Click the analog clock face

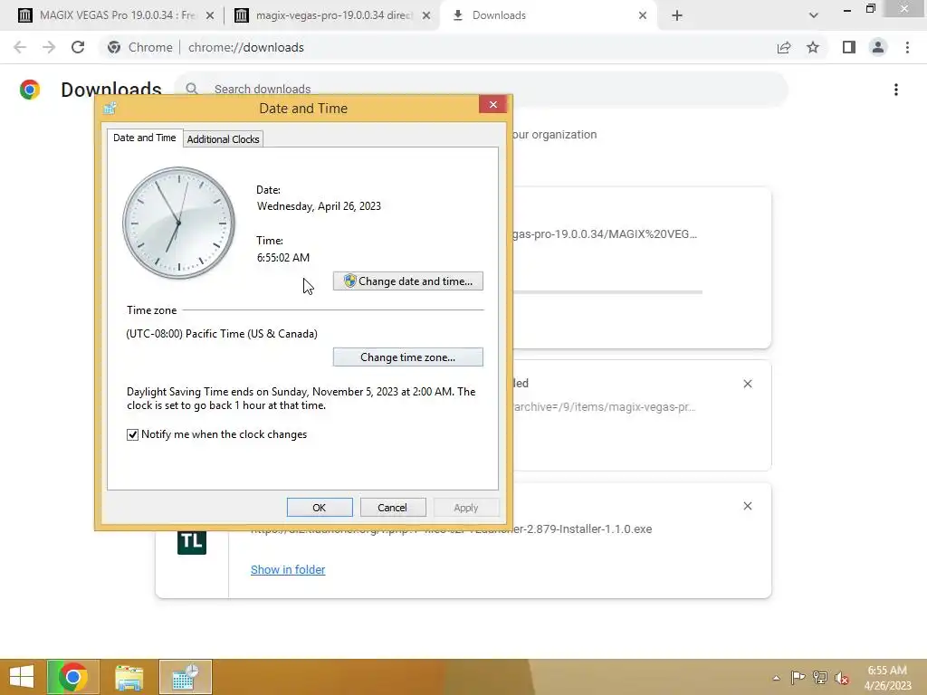(178, 223)
